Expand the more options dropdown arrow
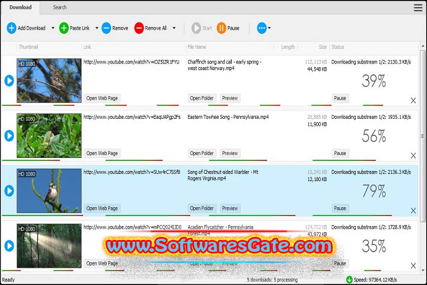This screenshot has width=427, height=285. click(269, 28)
